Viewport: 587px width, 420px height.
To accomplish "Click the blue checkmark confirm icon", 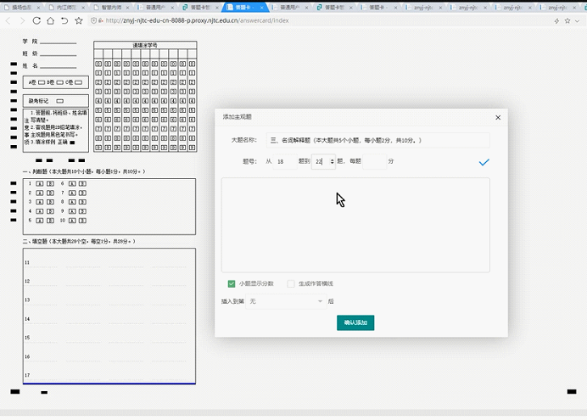I will pyautogui.click(x=484, y=161).
